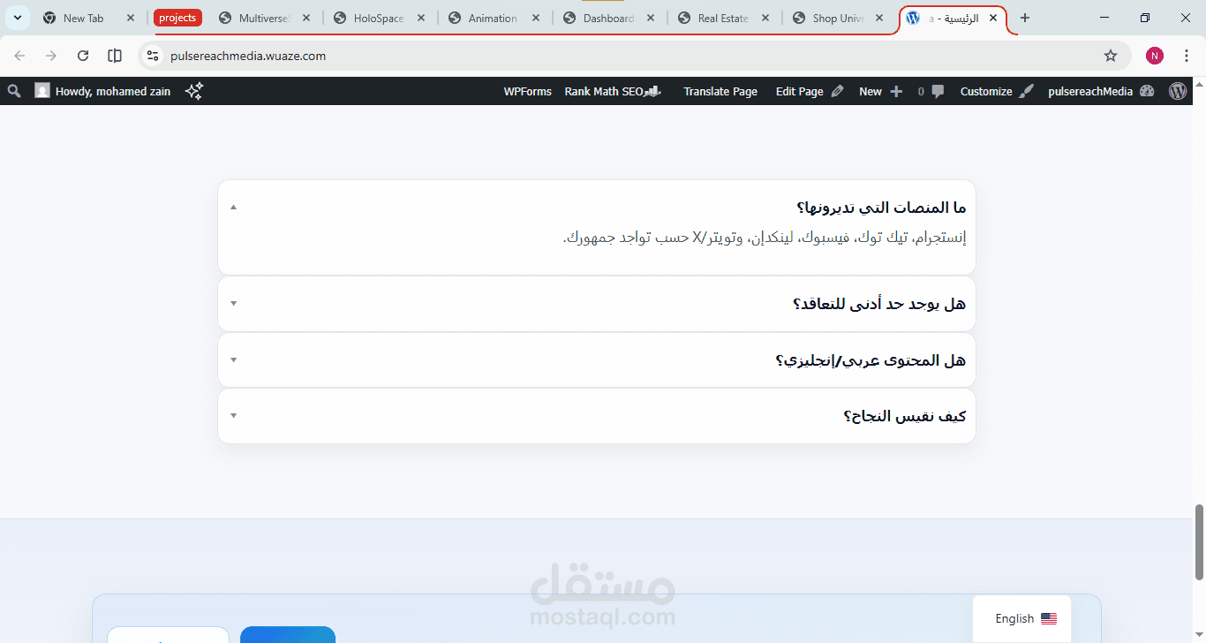
Task: Expand the 'هل يوجد حد أدنى للتعاقد؟' arrow
Action: click(233, 303)
